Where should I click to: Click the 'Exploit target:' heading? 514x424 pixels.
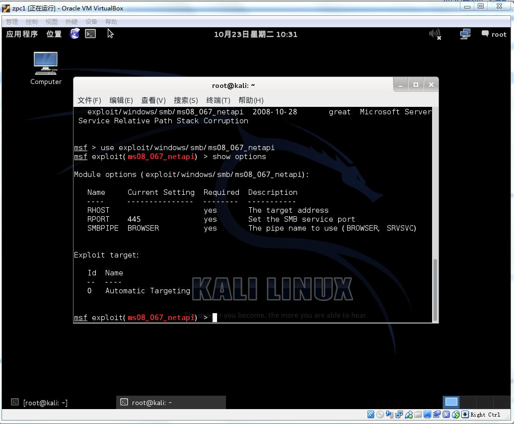(x=107, y=255)
